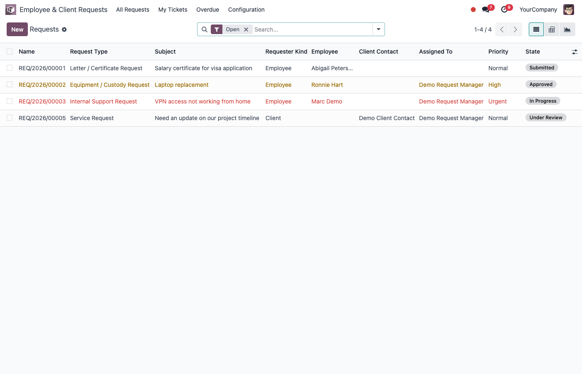This screenshot has height=374, width=582.
Task: Click the Approved state badge
Action: point(541,84)
